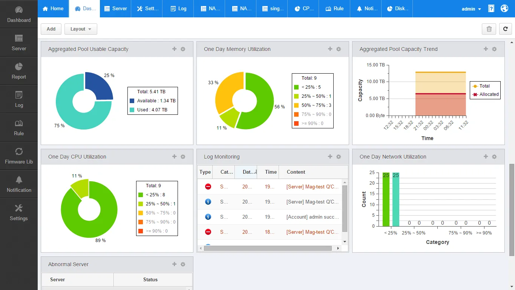Image resolution: width=515 pixels, height=290 pixels.
Task: Click the trash delete icon in toolbar
Action: [489, 29]
